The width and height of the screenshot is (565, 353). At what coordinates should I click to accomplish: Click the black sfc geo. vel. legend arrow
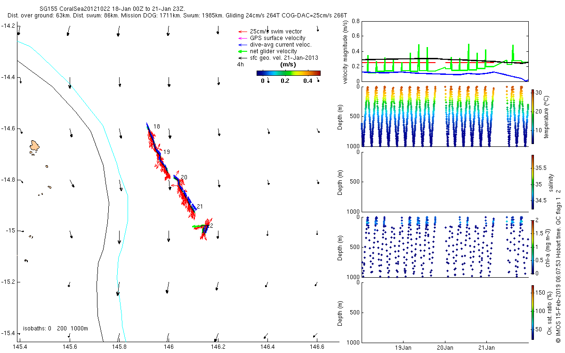[243, 57]
